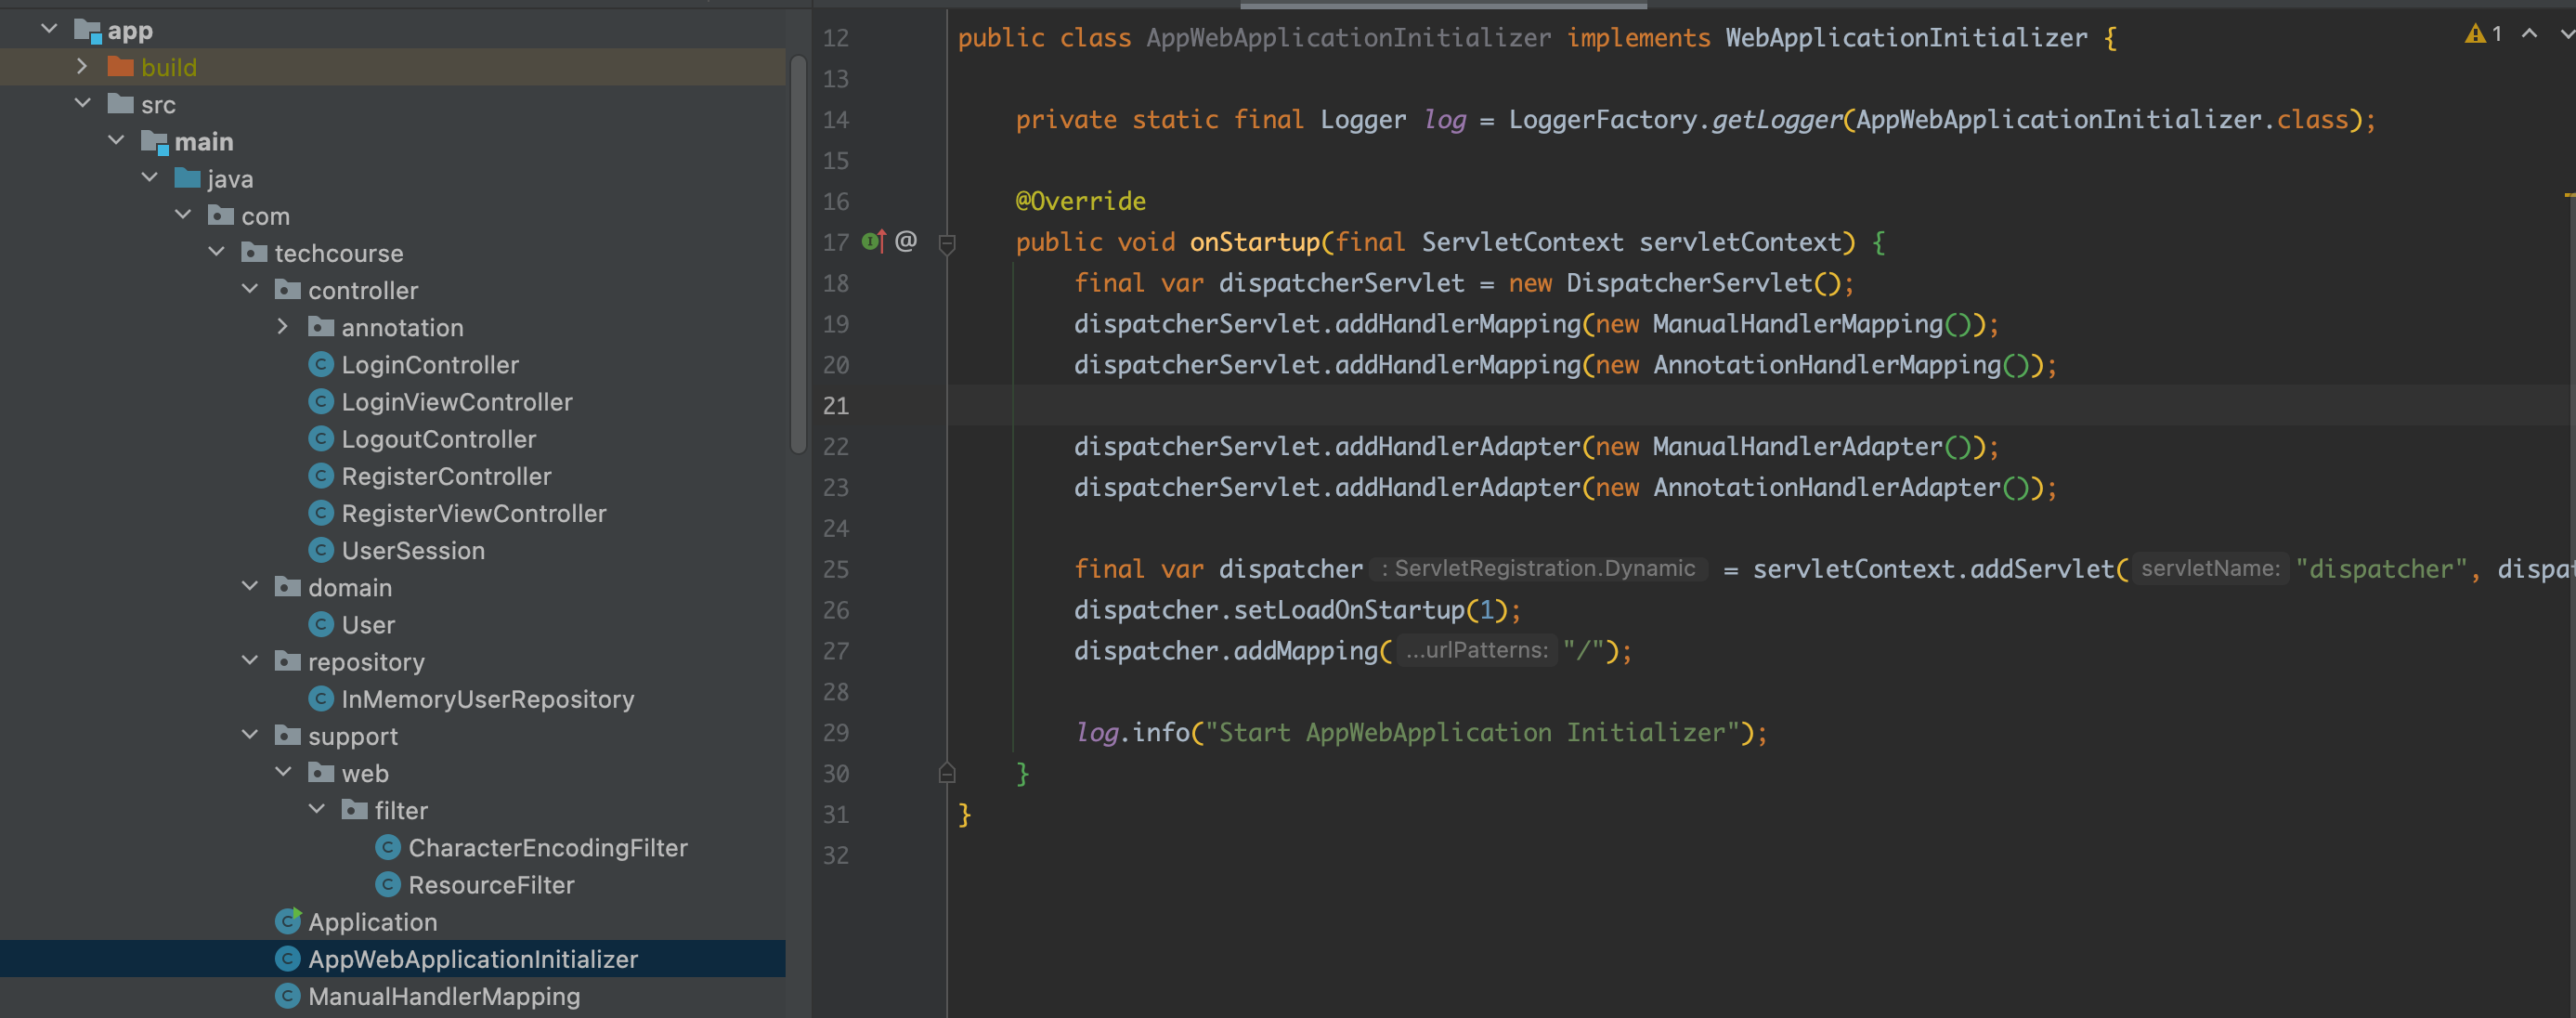Click the warning triangle inspection indicator

(x=2475, y=34)
